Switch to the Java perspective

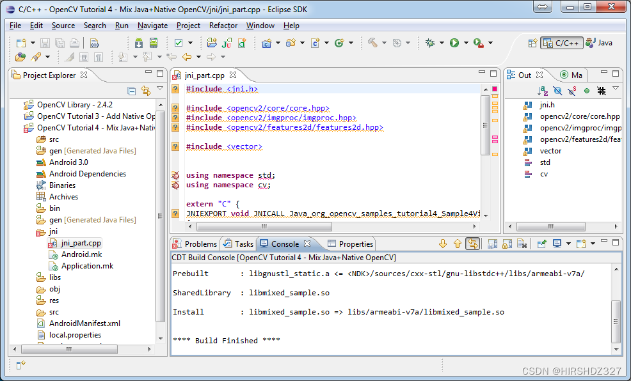pyautogui.click(x=600, y=43)
